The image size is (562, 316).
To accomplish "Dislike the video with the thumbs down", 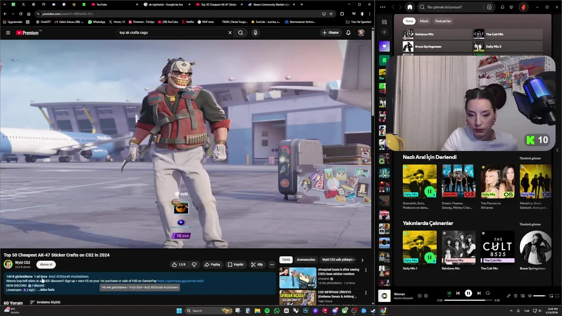I will click(x=194, y=265).
